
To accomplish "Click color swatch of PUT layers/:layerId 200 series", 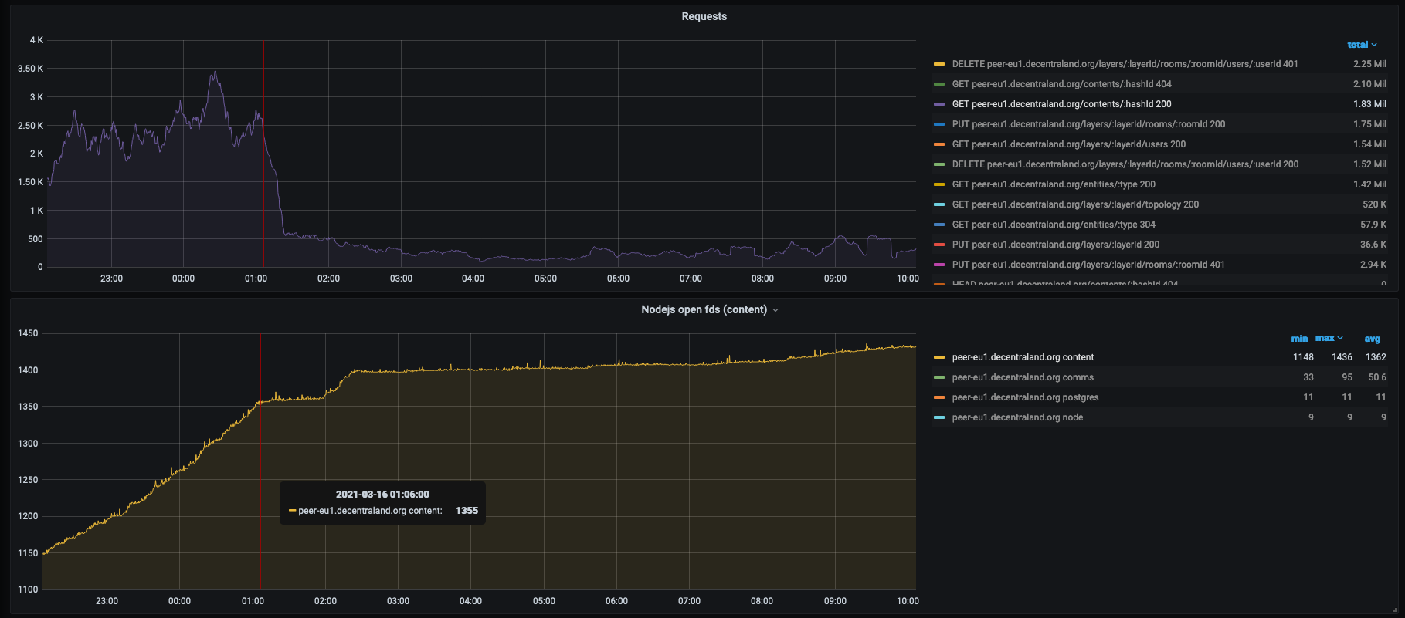I will point(939,245).
